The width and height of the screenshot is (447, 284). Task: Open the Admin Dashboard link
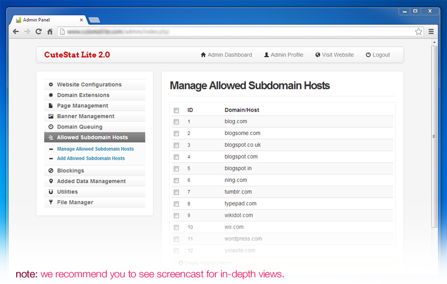pos(226,55)
